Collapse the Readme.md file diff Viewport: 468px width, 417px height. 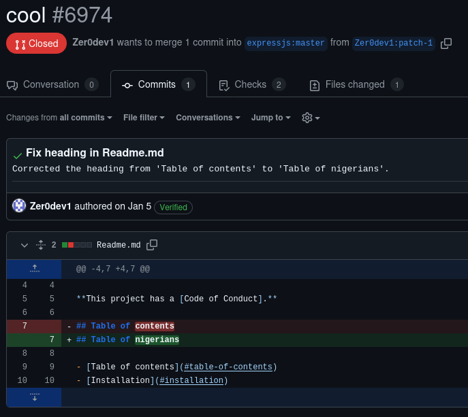point(25,246)
